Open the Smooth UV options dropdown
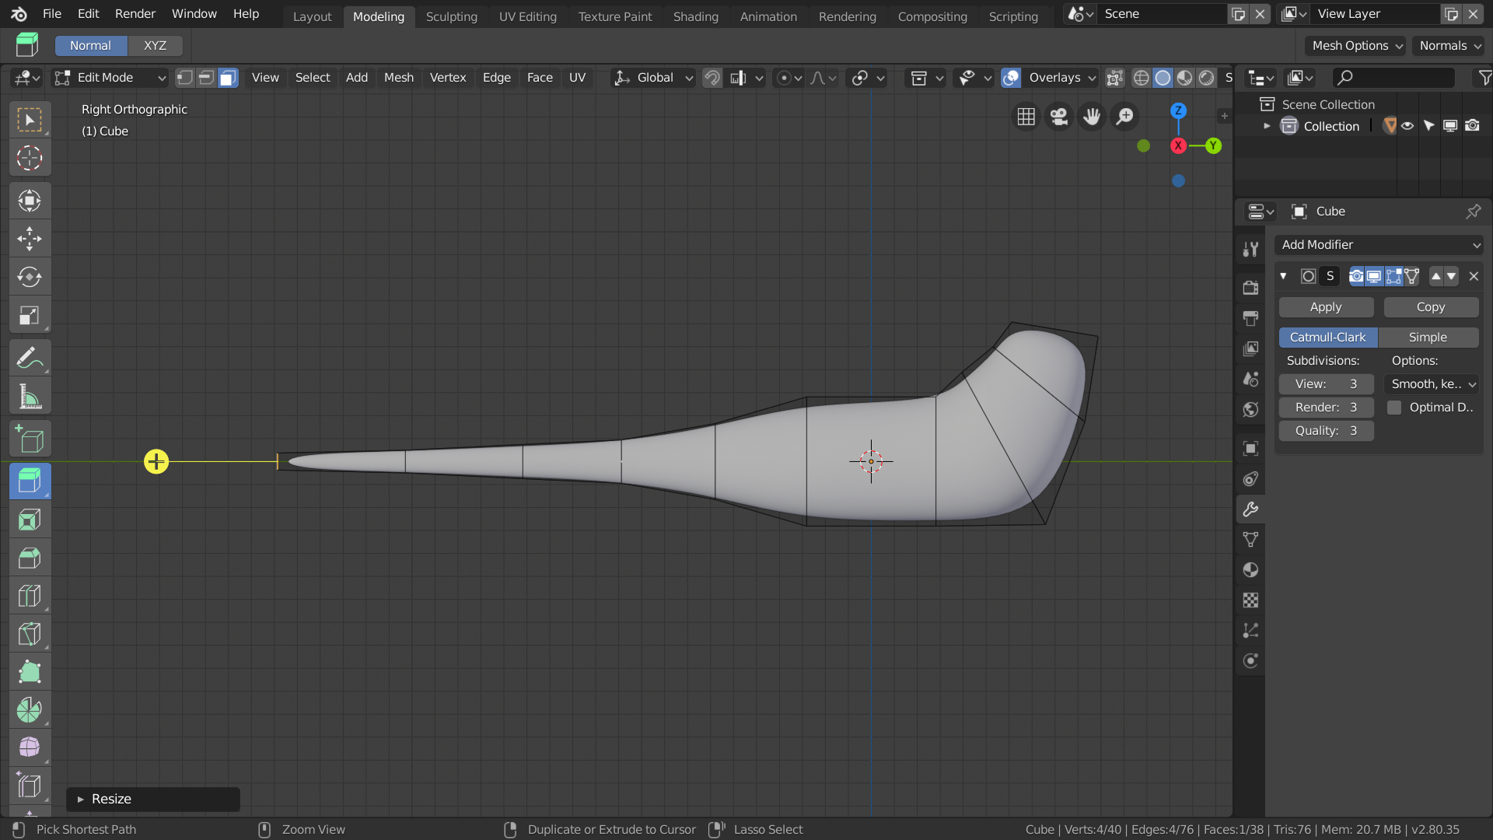The height and width of the screenshot is (840, 1493). [1432, 384]
